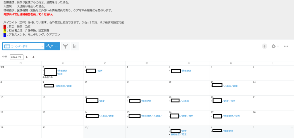Open app settings gear icon

tap(274, 46)
